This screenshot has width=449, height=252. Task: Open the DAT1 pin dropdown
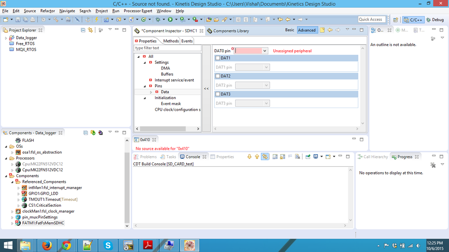coord(266,67)
